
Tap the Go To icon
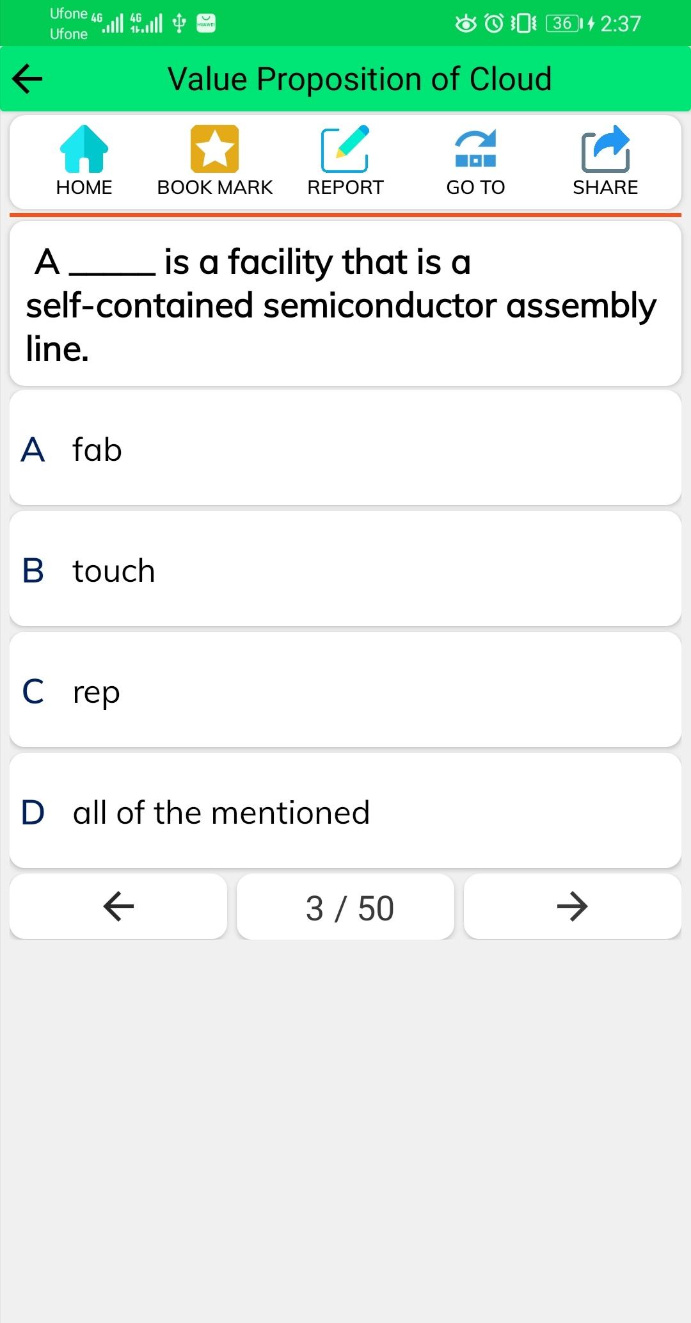click(x=475, y=149)
